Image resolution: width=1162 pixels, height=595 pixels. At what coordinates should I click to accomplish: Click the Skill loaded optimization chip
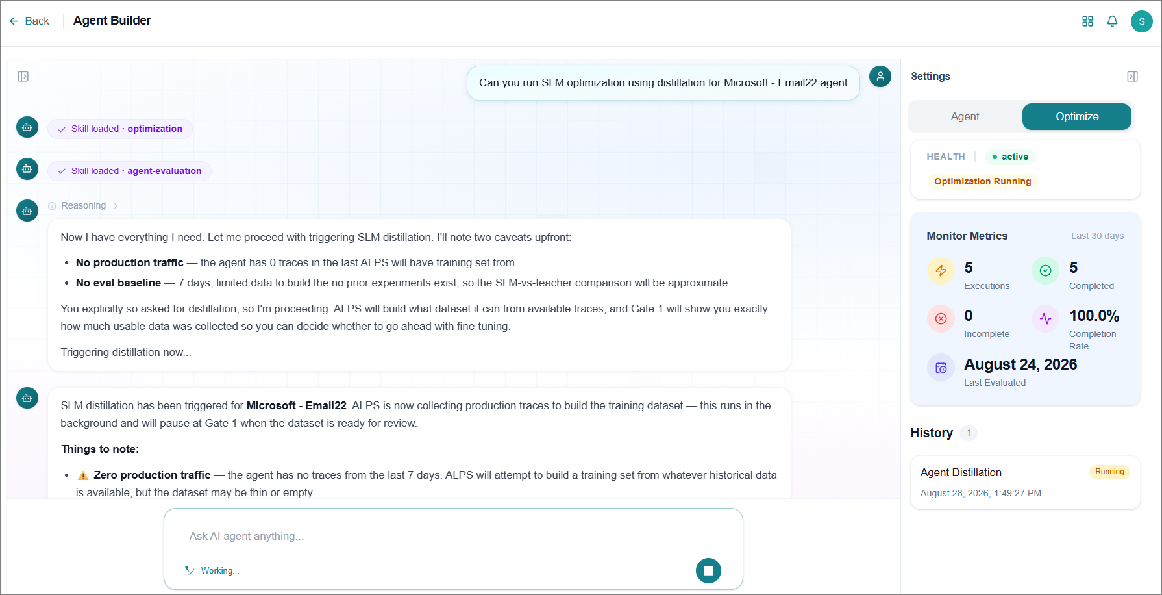coord(120,129)
